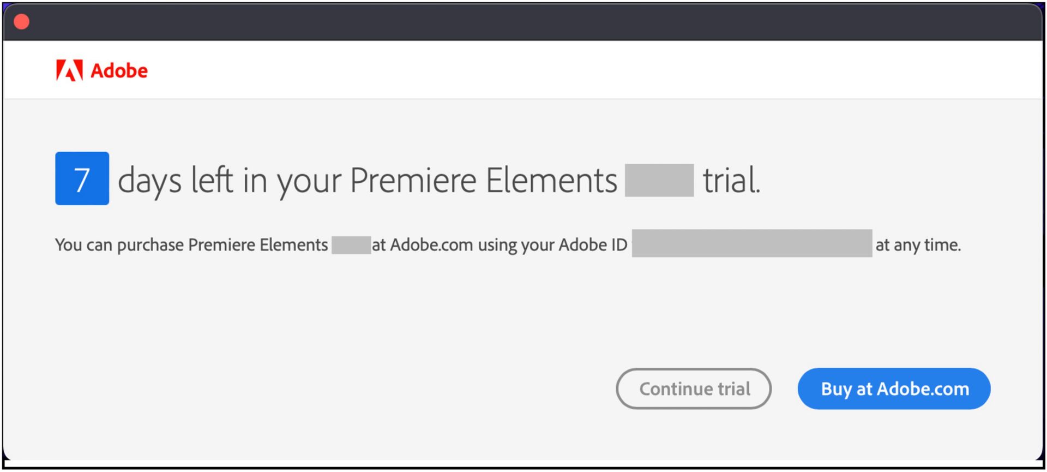Click the white header band beside Adobe

coord(545,70)
